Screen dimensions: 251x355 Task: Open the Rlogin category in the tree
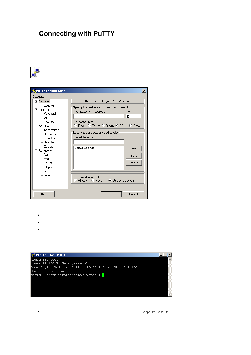(x=48, y=167)
